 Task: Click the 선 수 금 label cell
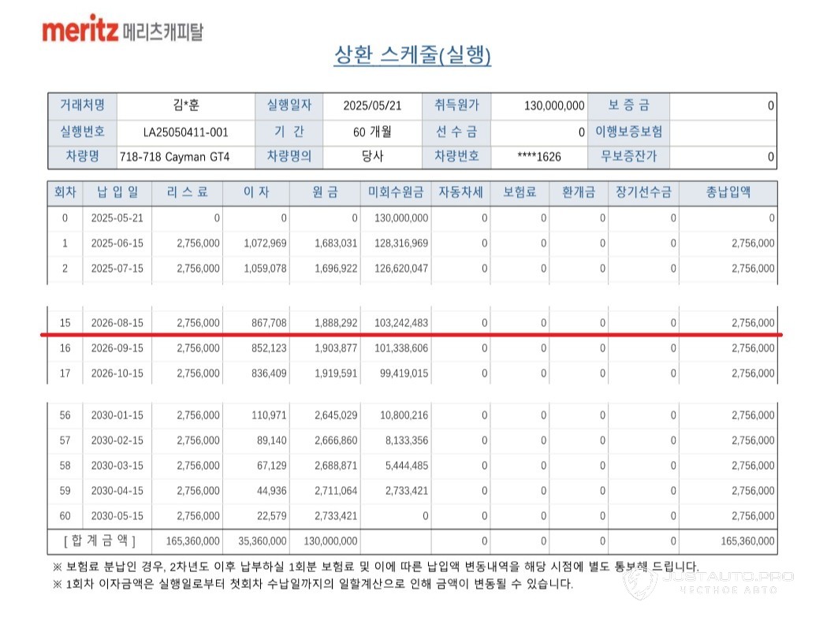point(456,132)
